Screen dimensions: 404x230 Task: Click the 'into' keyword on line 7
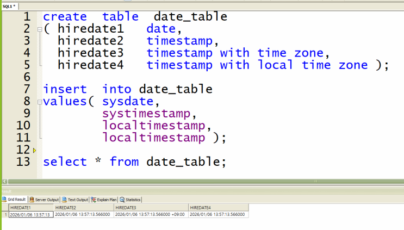(x=117, y=89)
